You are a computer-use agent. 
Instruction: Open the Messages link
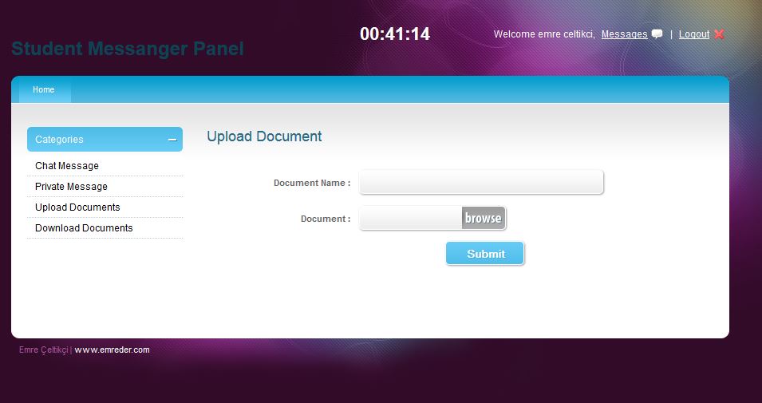pyautogui.click(x=624, y=34)
